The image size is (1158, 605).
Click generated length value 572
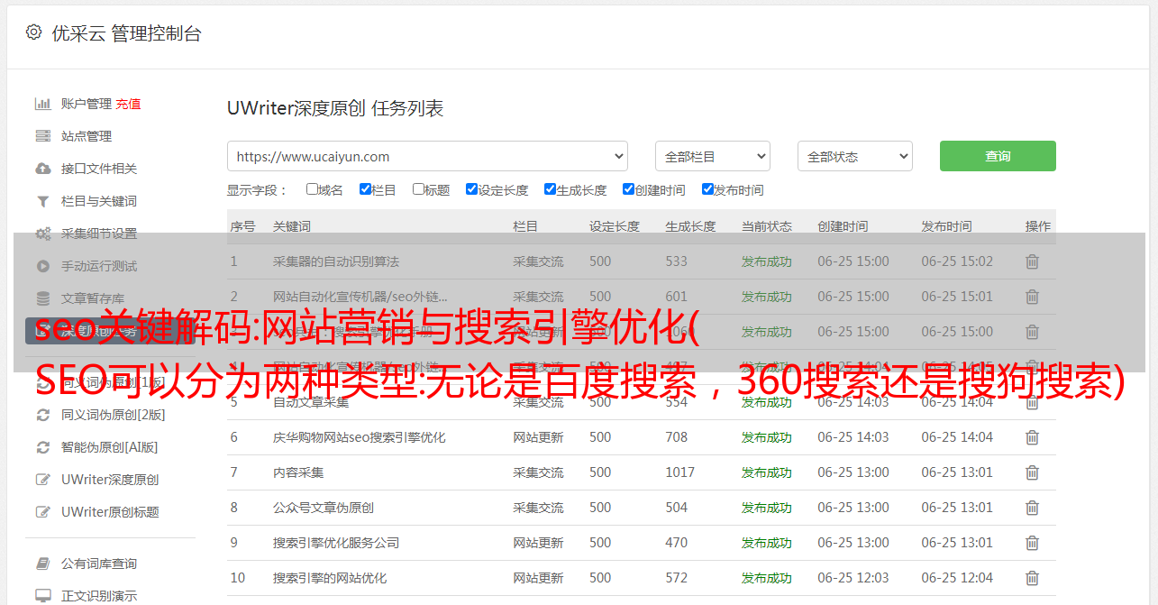pos(676,578)
